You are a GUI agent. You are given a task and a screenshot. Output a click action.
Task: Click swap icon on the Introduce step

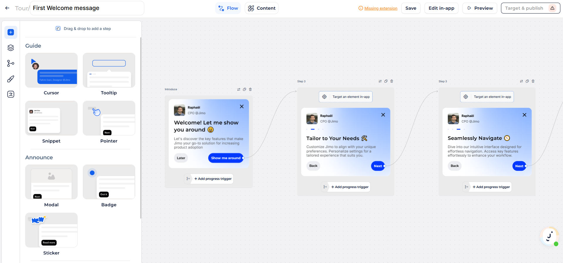[x=239, y=89]
